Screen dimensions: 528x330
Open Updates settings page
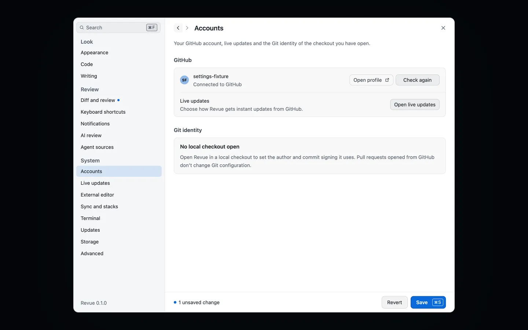click(x=119, y=230)
